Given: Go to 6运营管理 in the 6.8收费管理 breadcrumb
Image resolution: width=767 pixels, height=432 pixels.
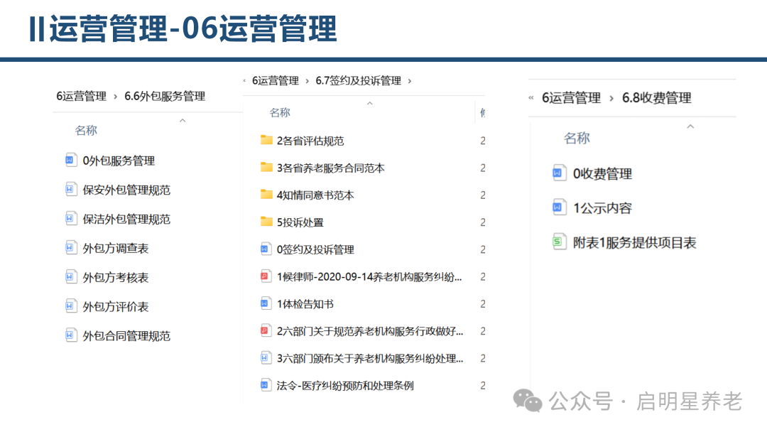Looking at the screenshot, I should (x=571, y=98).
